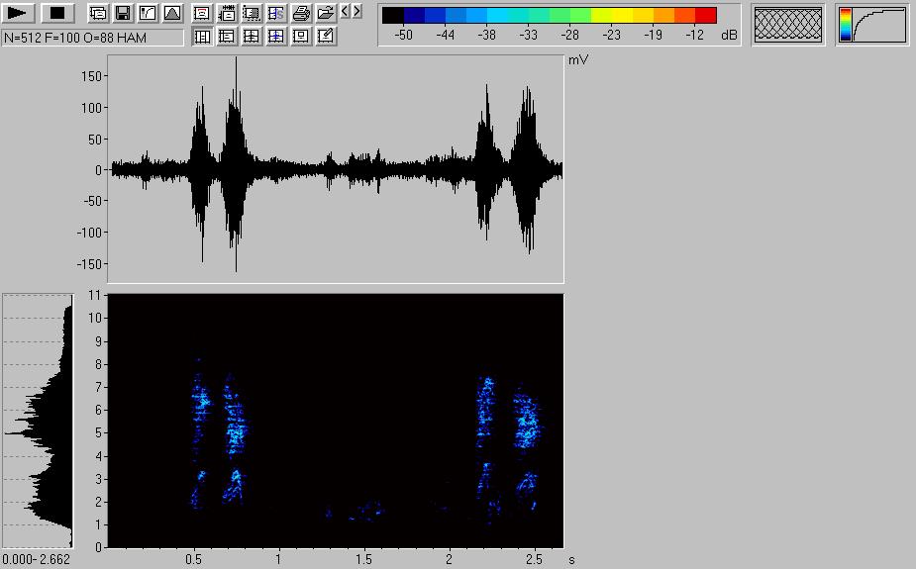Click the power spectrum panel on the left
Viewport: 916px width, 569px height.
(38, 421)
